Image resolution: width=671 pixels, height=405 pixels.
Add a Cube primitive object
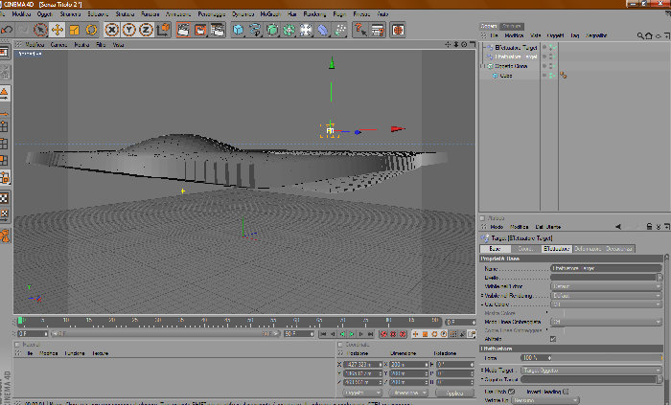tap(238, 30)
